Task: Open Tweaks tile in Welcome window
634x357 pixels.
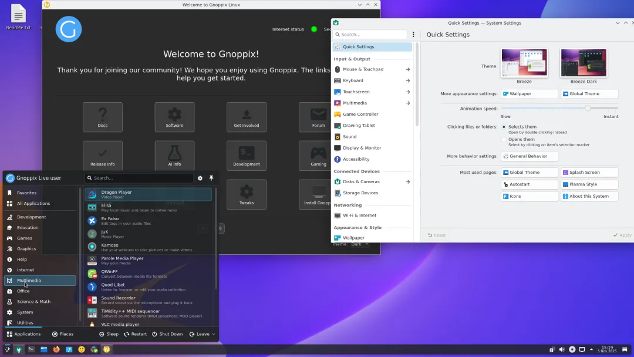Action: tap(247, 194)
